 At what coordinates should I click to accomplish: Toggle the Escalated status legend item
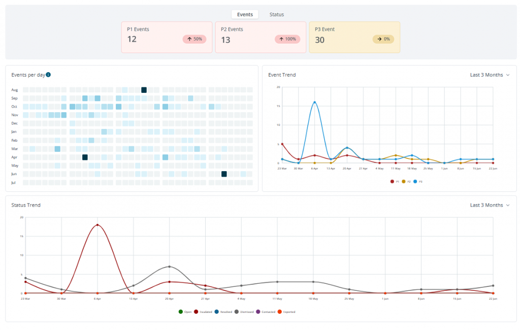click(x=203, y=312)
